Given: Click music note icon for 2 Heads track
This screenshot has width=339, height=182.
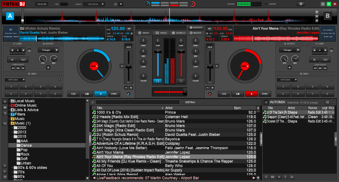Looking at the screenshot, I should tap(94, 116).
